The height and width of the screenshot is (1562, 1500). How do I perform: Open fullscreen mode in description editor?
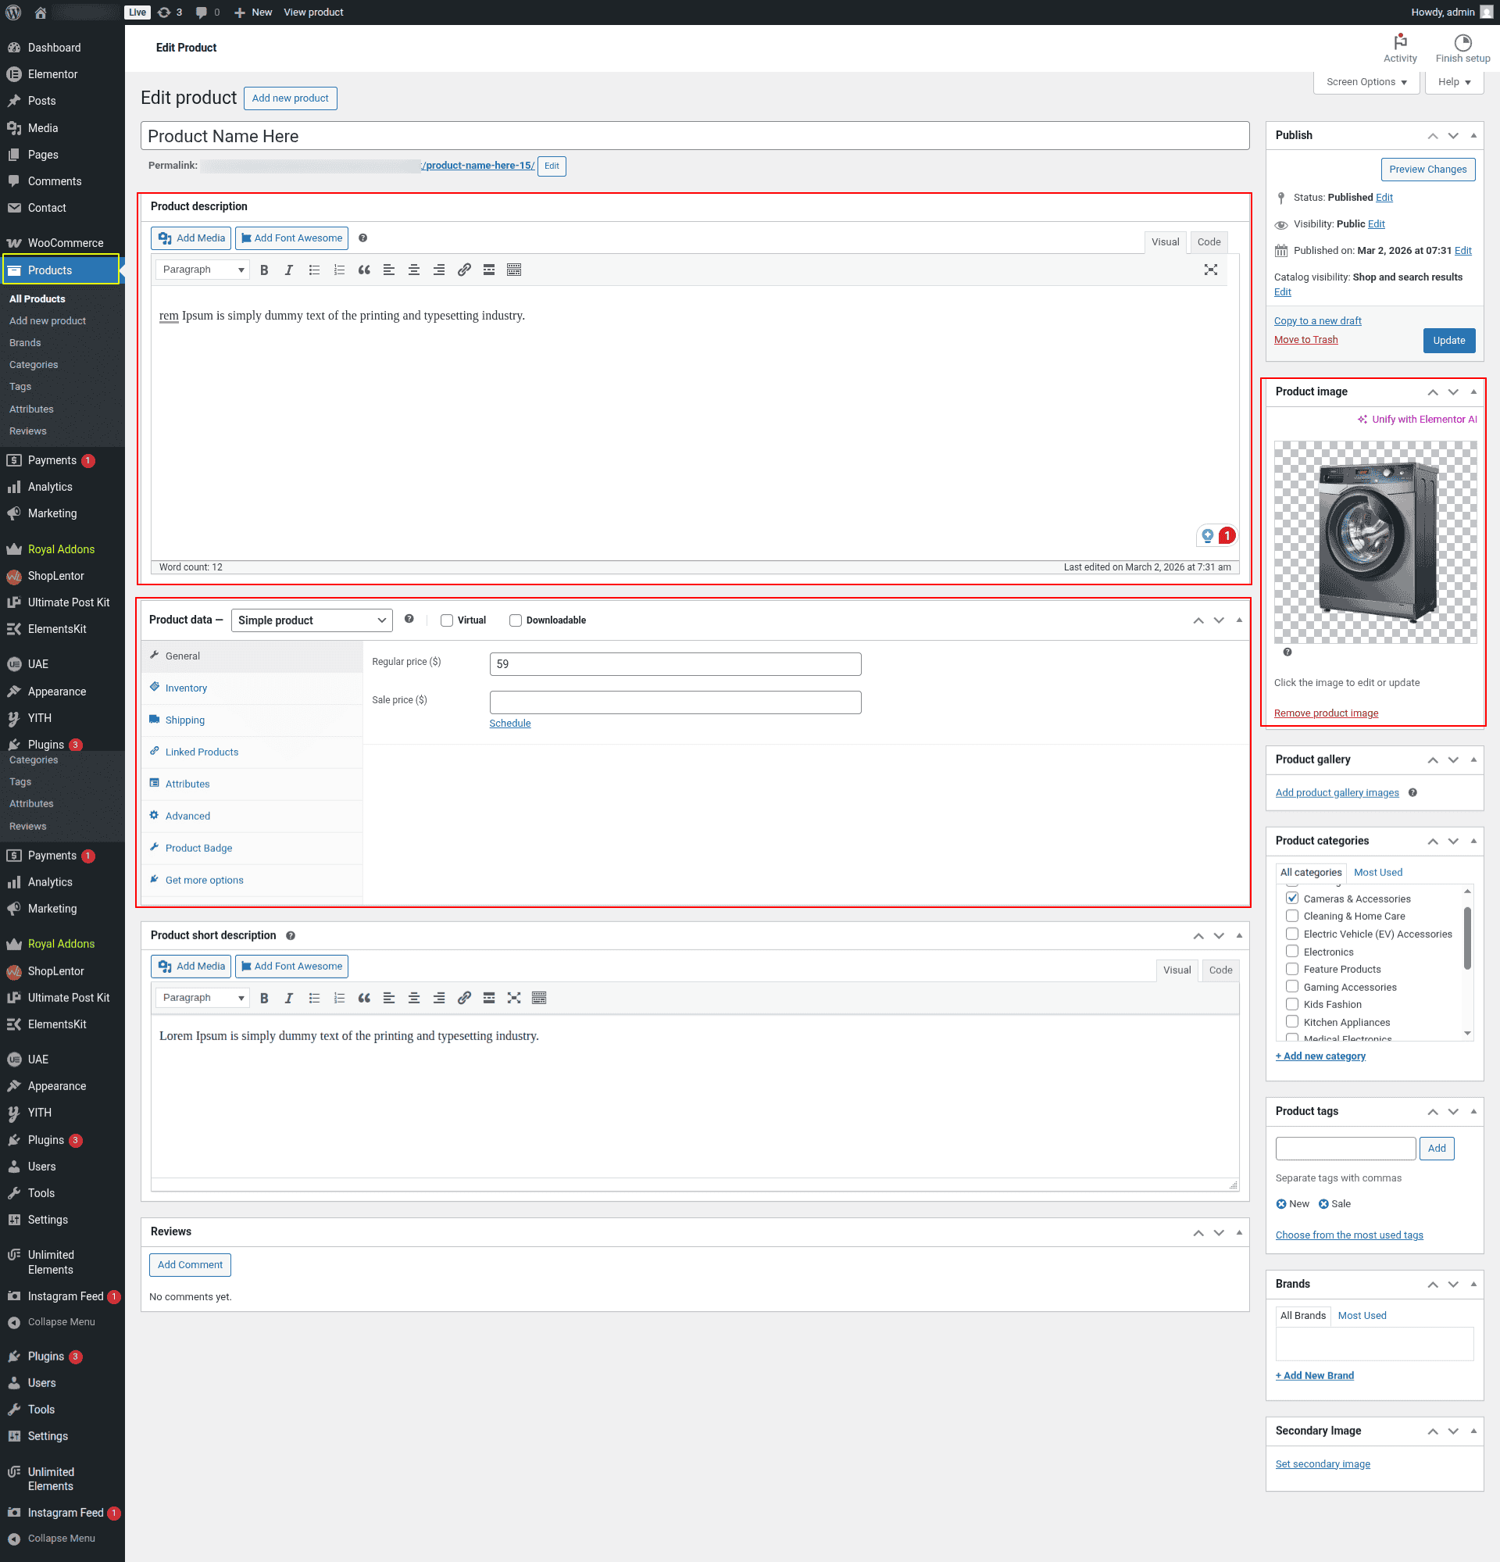(1210, 270)
